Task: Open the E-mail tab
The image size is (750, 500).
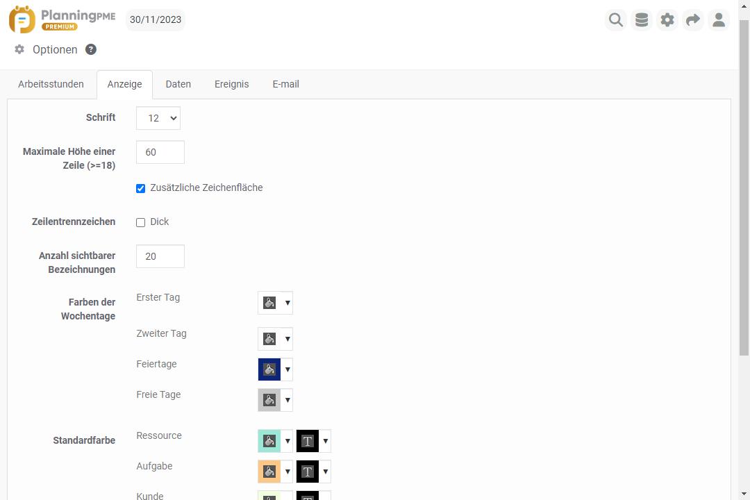Action: pos(285,84)
